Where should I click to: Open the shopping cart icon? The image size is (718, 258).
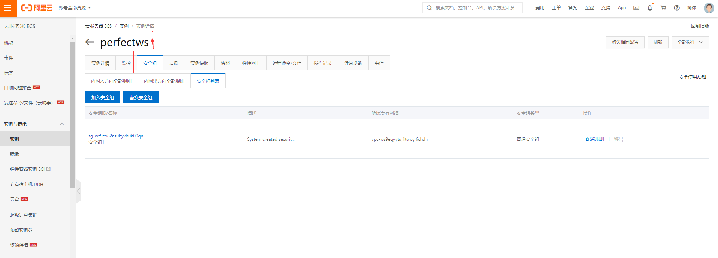[x=663, y=8]
